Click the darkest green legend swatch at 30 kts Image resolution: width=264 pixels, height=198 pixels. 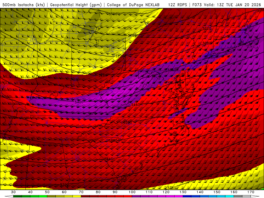coord(17,196)
